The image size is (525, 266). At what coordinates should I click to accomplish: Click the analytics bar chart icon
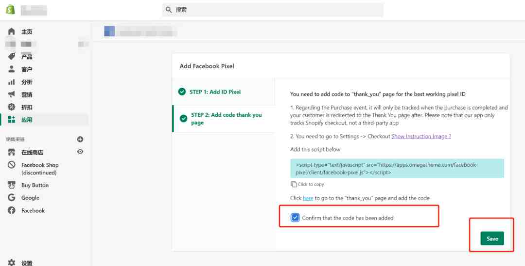[x=11, y=82]
